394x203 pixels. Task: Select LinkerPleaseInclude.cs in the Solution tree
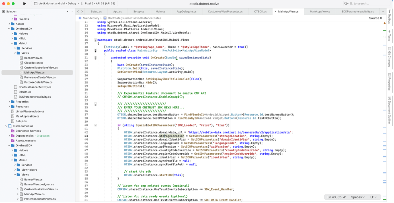pos(30,112)
